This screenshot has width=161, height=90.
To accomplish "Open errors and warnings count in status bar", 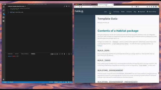I will (x=11, y=82).
